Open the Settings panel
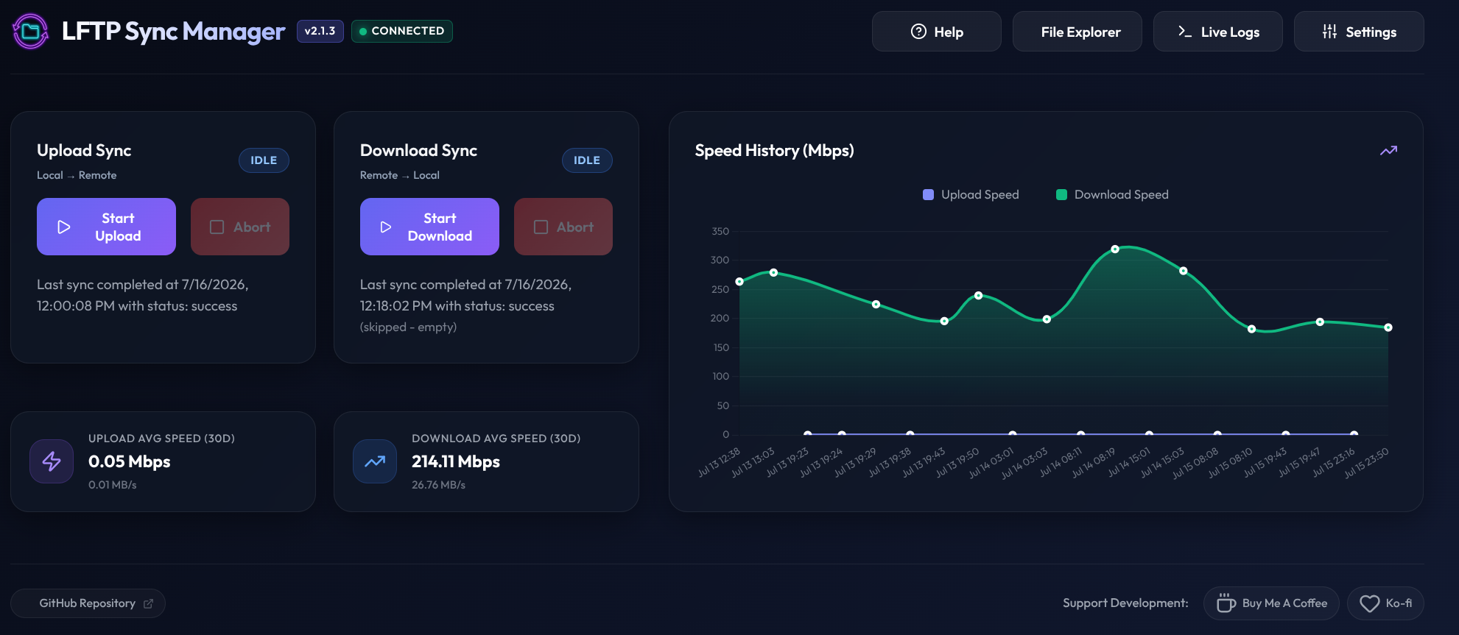This screenshot has width=1459, height=635. click(x=1358, y=32)
